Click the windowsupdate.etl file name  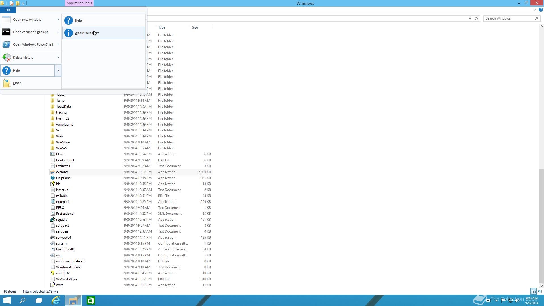(x=70, y=261)
